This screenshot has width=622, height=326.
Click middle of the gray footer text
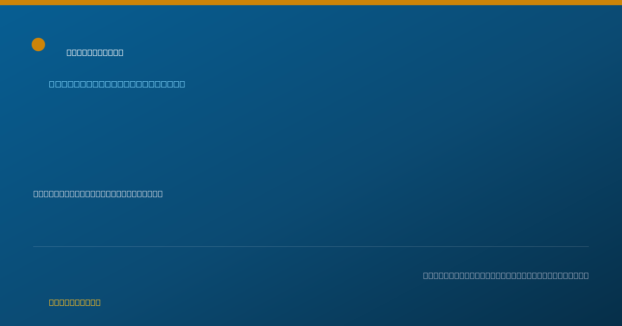click(x=506, y=275)
